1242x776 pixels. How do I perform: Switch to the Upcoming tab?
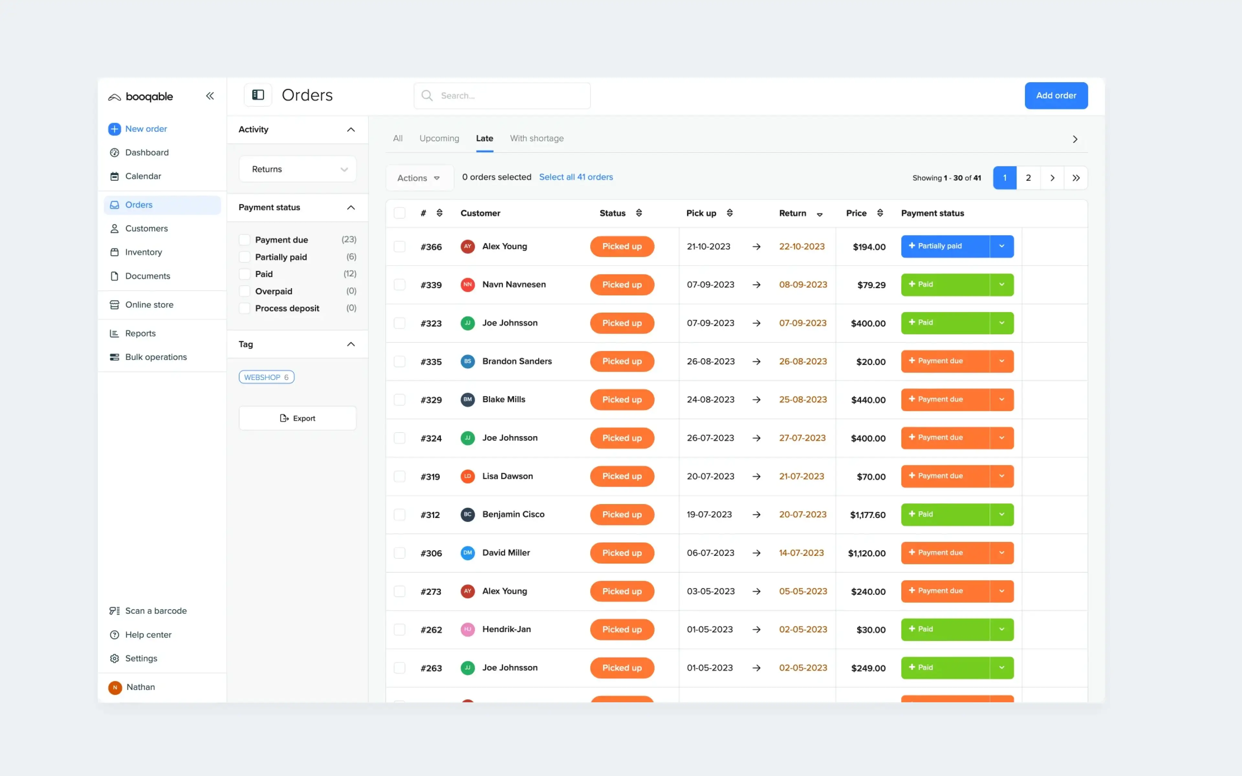439,139
